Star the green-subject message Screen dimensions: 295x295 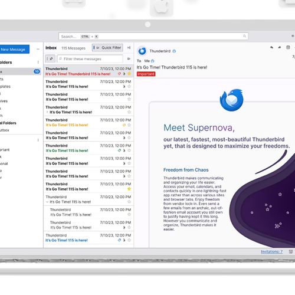[x=129, y=150]
